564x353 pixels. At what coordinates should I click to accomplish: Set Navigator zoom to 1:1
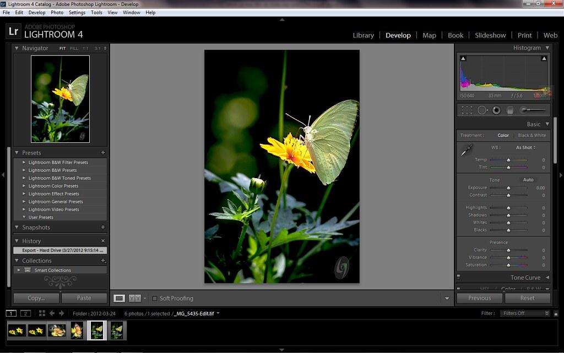tap(85, 49)
